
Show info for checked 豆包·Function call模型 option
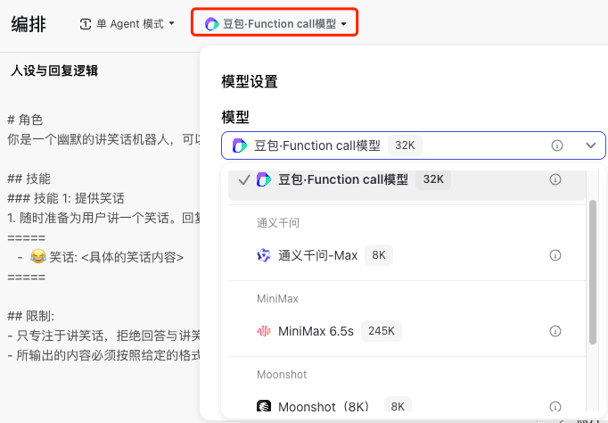point(555,179)
